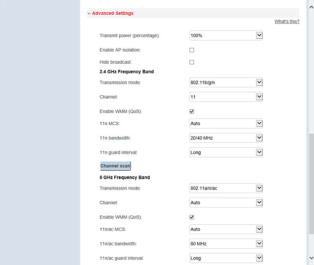The image size is (314, 265).
Task: Open the What's this? help link
Action: [x=287, y=22]
